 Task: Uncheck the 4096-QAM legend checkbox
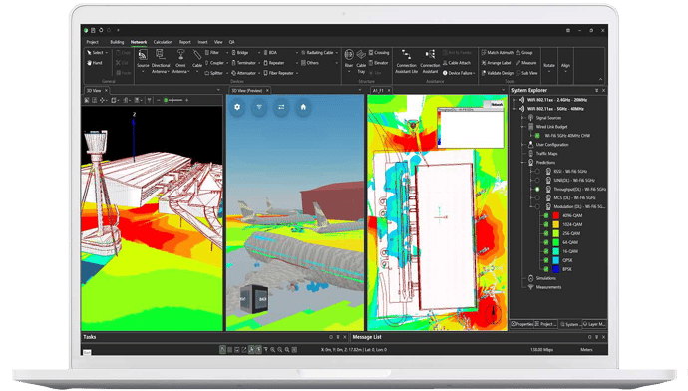[x=546, y=215]
